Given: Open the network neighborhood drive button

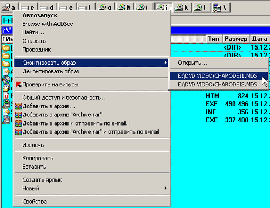Looking at the screenshot, I should pos(221,8).
